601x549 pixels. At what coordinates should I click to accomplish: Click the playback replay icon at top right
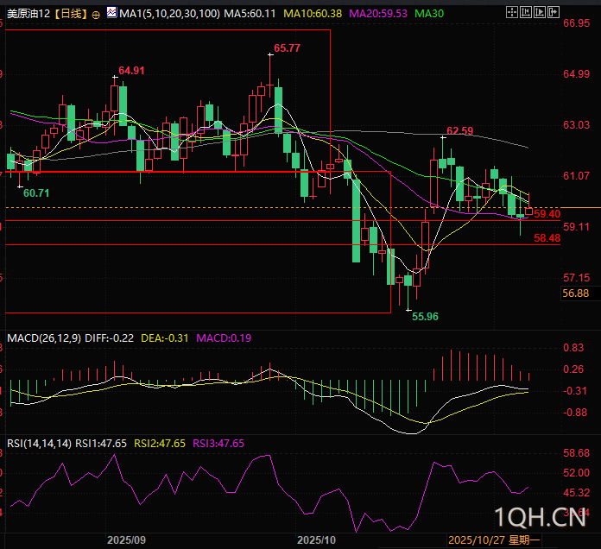[540, 12]
